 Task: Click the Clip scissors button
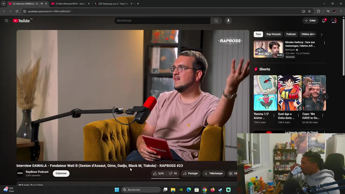[x=232, y=173]
